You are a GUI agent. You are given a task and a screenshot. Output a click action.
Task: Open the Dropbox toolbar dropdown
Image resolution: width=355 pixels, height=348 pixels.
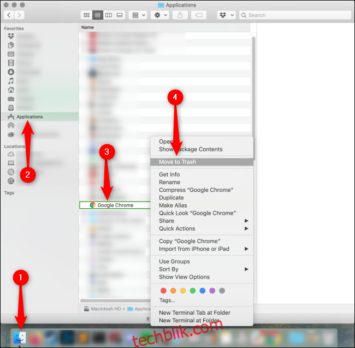point(227,15)
